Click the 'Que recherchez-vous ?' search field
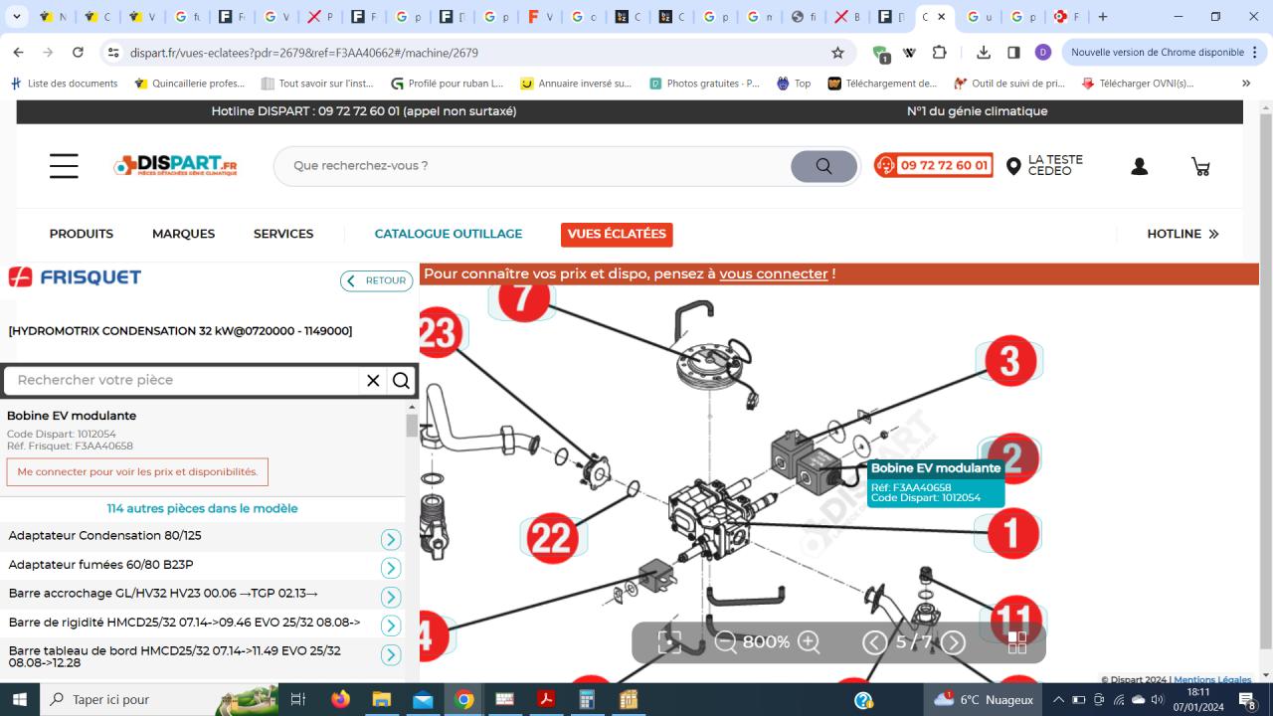 click(x=532, y=166)
